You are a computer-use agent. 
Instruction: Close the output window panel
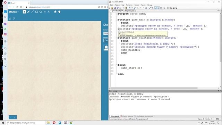pos(220,91)
